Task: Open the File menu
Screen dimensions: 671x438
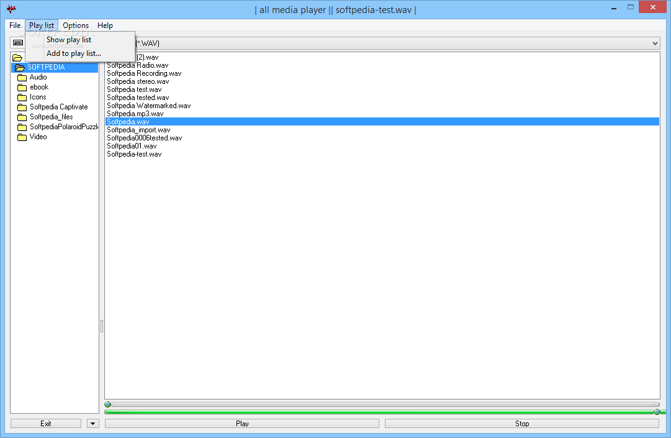Action: click(x=15, y=25)
